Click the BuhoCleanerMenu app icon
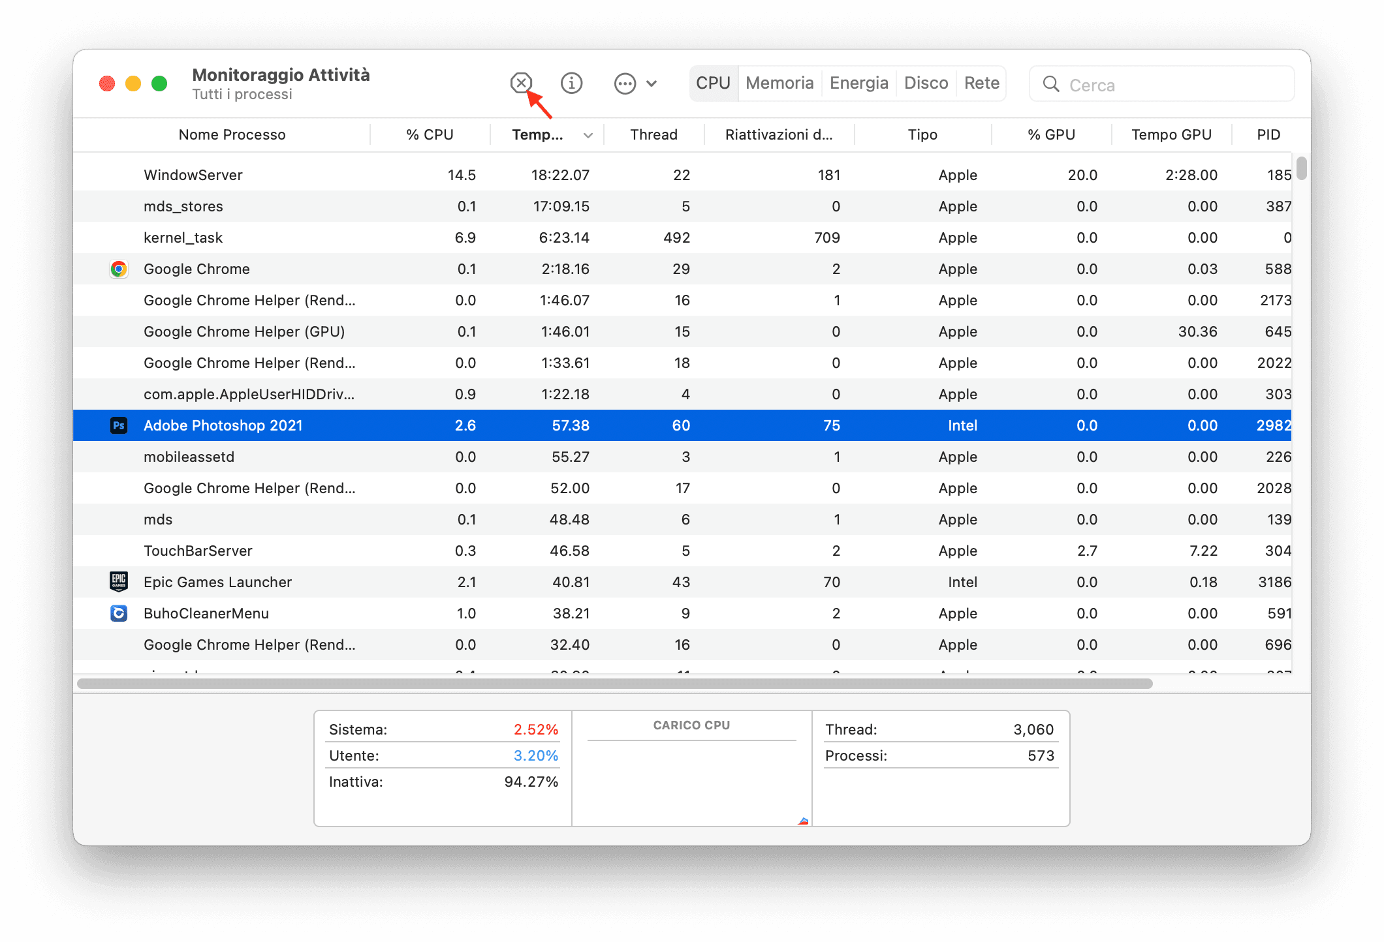 point(119,613)
